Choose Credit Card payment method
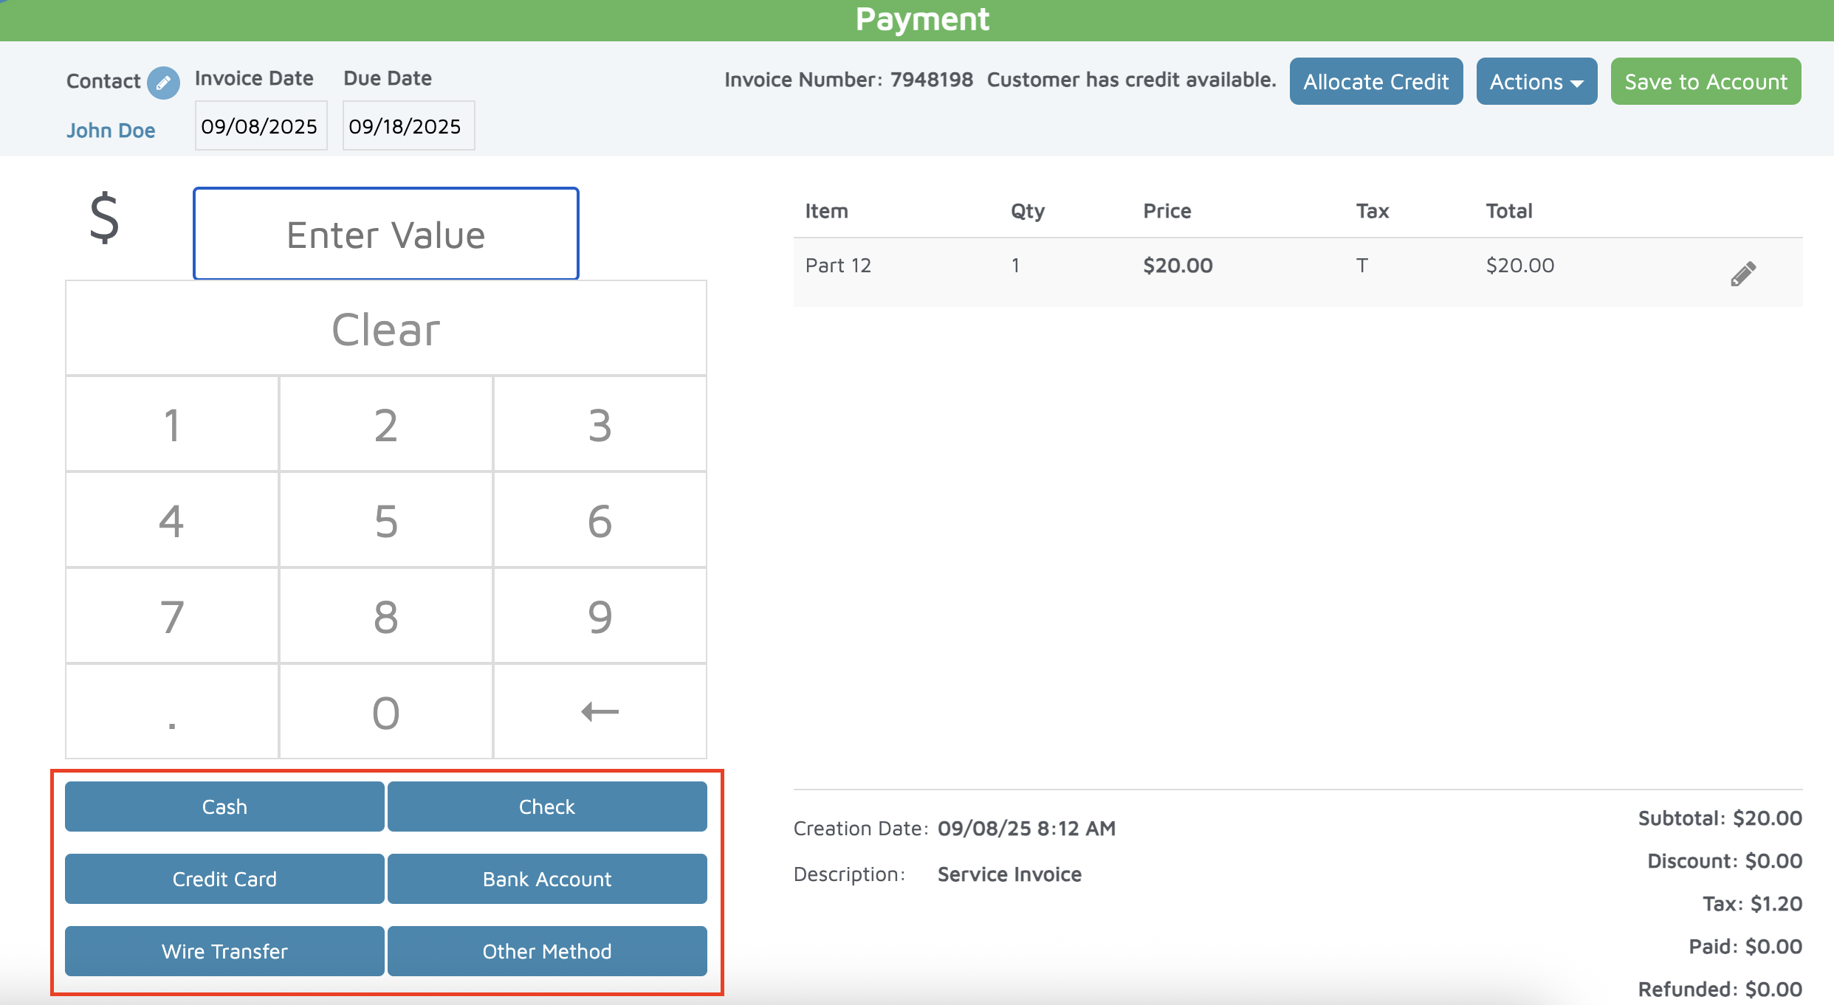 click(224, 879)
